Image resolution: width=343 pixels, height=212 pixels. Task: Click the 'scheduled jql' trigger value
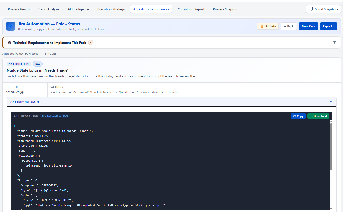coord(15,92)
